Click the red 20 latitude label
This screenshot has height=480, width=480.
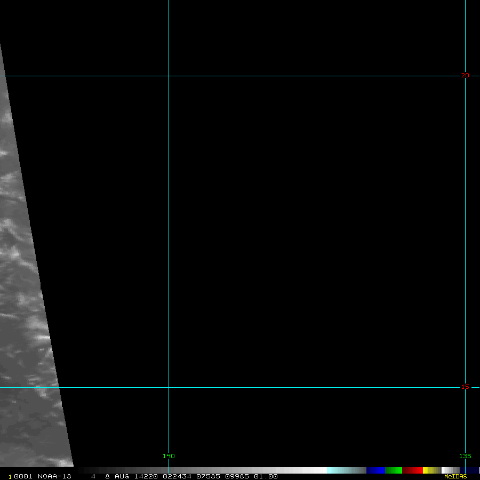[x=465, y=76]
